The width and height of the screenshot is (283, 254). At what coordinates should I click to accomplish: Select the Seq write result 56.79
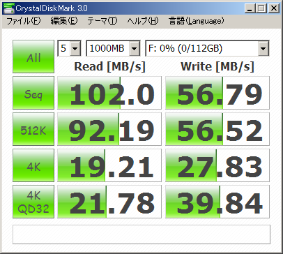click(217, 93)
